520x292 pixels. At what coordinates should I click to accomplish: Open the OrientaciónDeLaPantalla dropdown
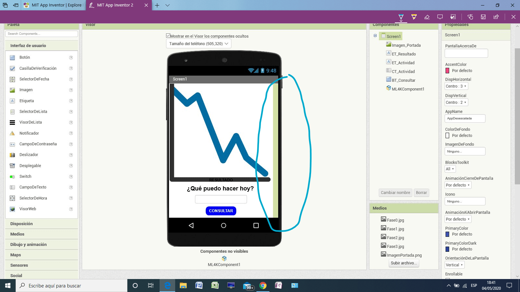click(454, 265)
